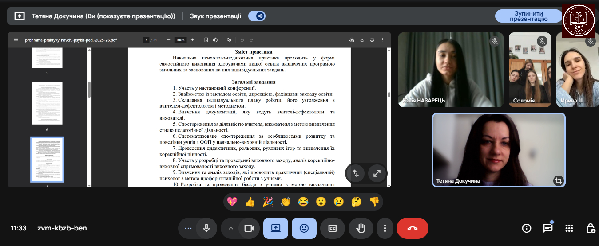Expand video settings chevron arrow
Viewport: 599px width, 246px height.
(230, 228)
